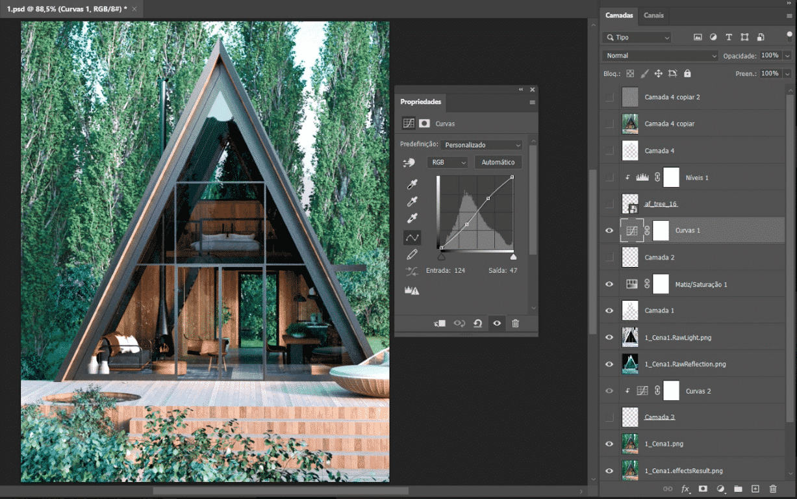Create a new layer in the Camadas panel
Screen dimensions: 797x499
coord(755,489)
